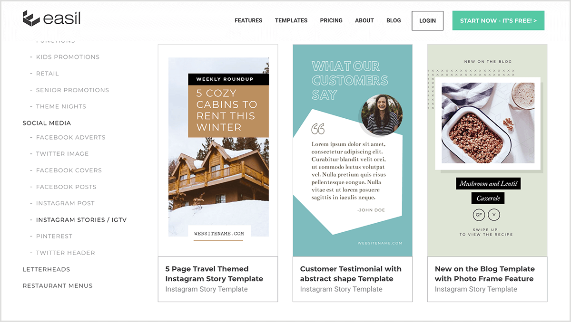The width and height of the screenshot is (571, 322).
Task: Select Kids Promotions category
Action: (x=68, y=57)
